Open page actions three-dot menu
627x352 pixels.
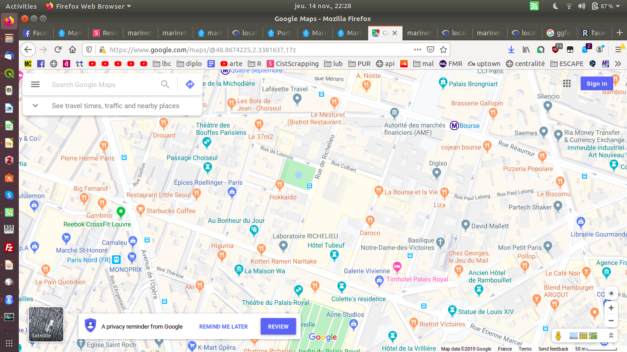(417, 49)
